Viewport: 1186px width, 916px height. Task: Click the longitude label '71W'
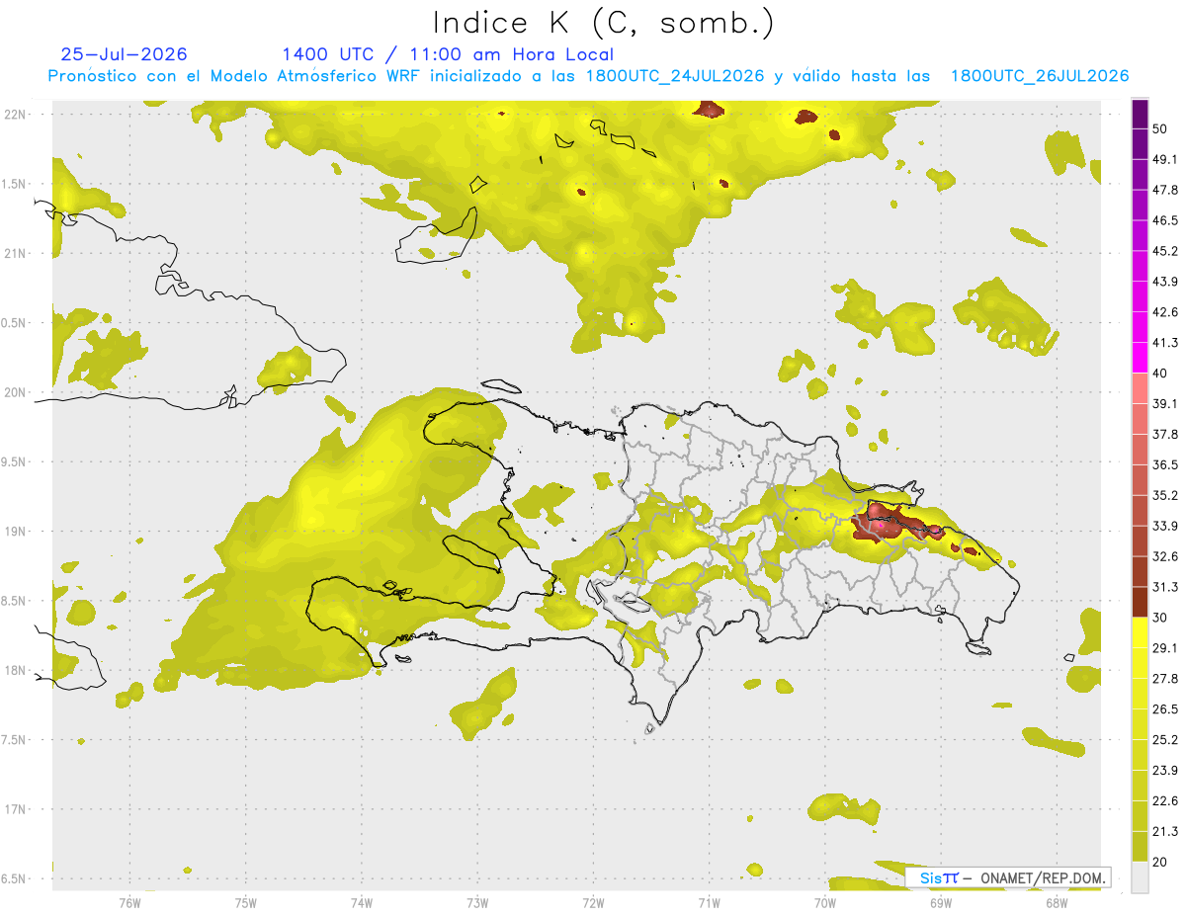[x=709, y=902]
